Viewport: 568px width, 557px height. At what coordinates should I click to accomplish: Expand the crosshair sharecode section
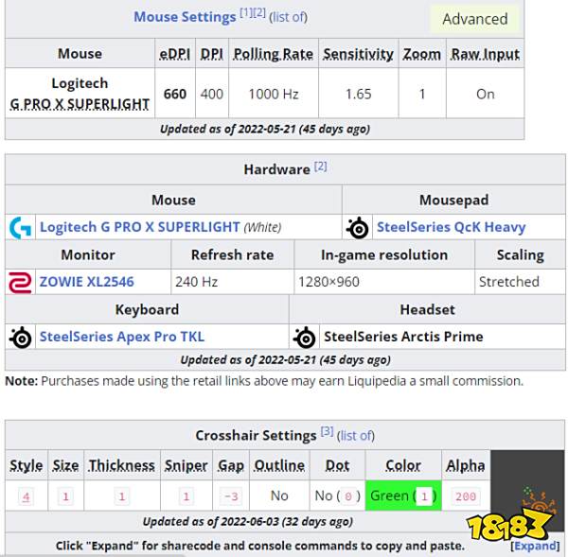click(535, 546)
